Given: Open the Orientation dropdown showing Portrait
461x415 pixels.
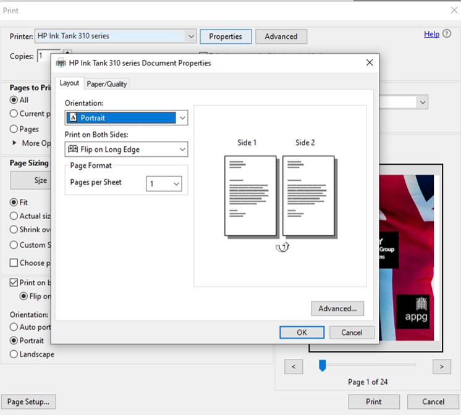Looking at the screenshot, I should tap(126, 118).
